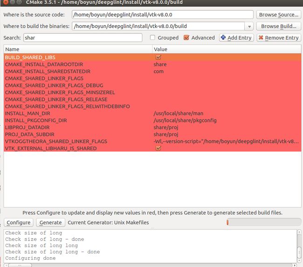Select the BUILD_SHARED_LIBS row name

(x=30, y=57)
